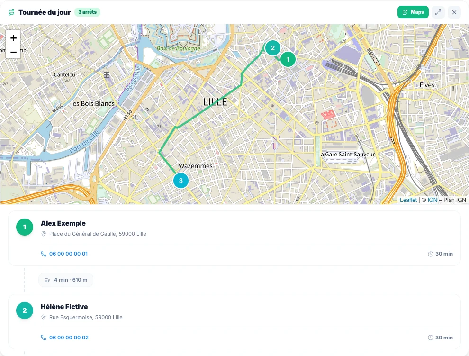Click map marker number 2

[x=272, y=48]
